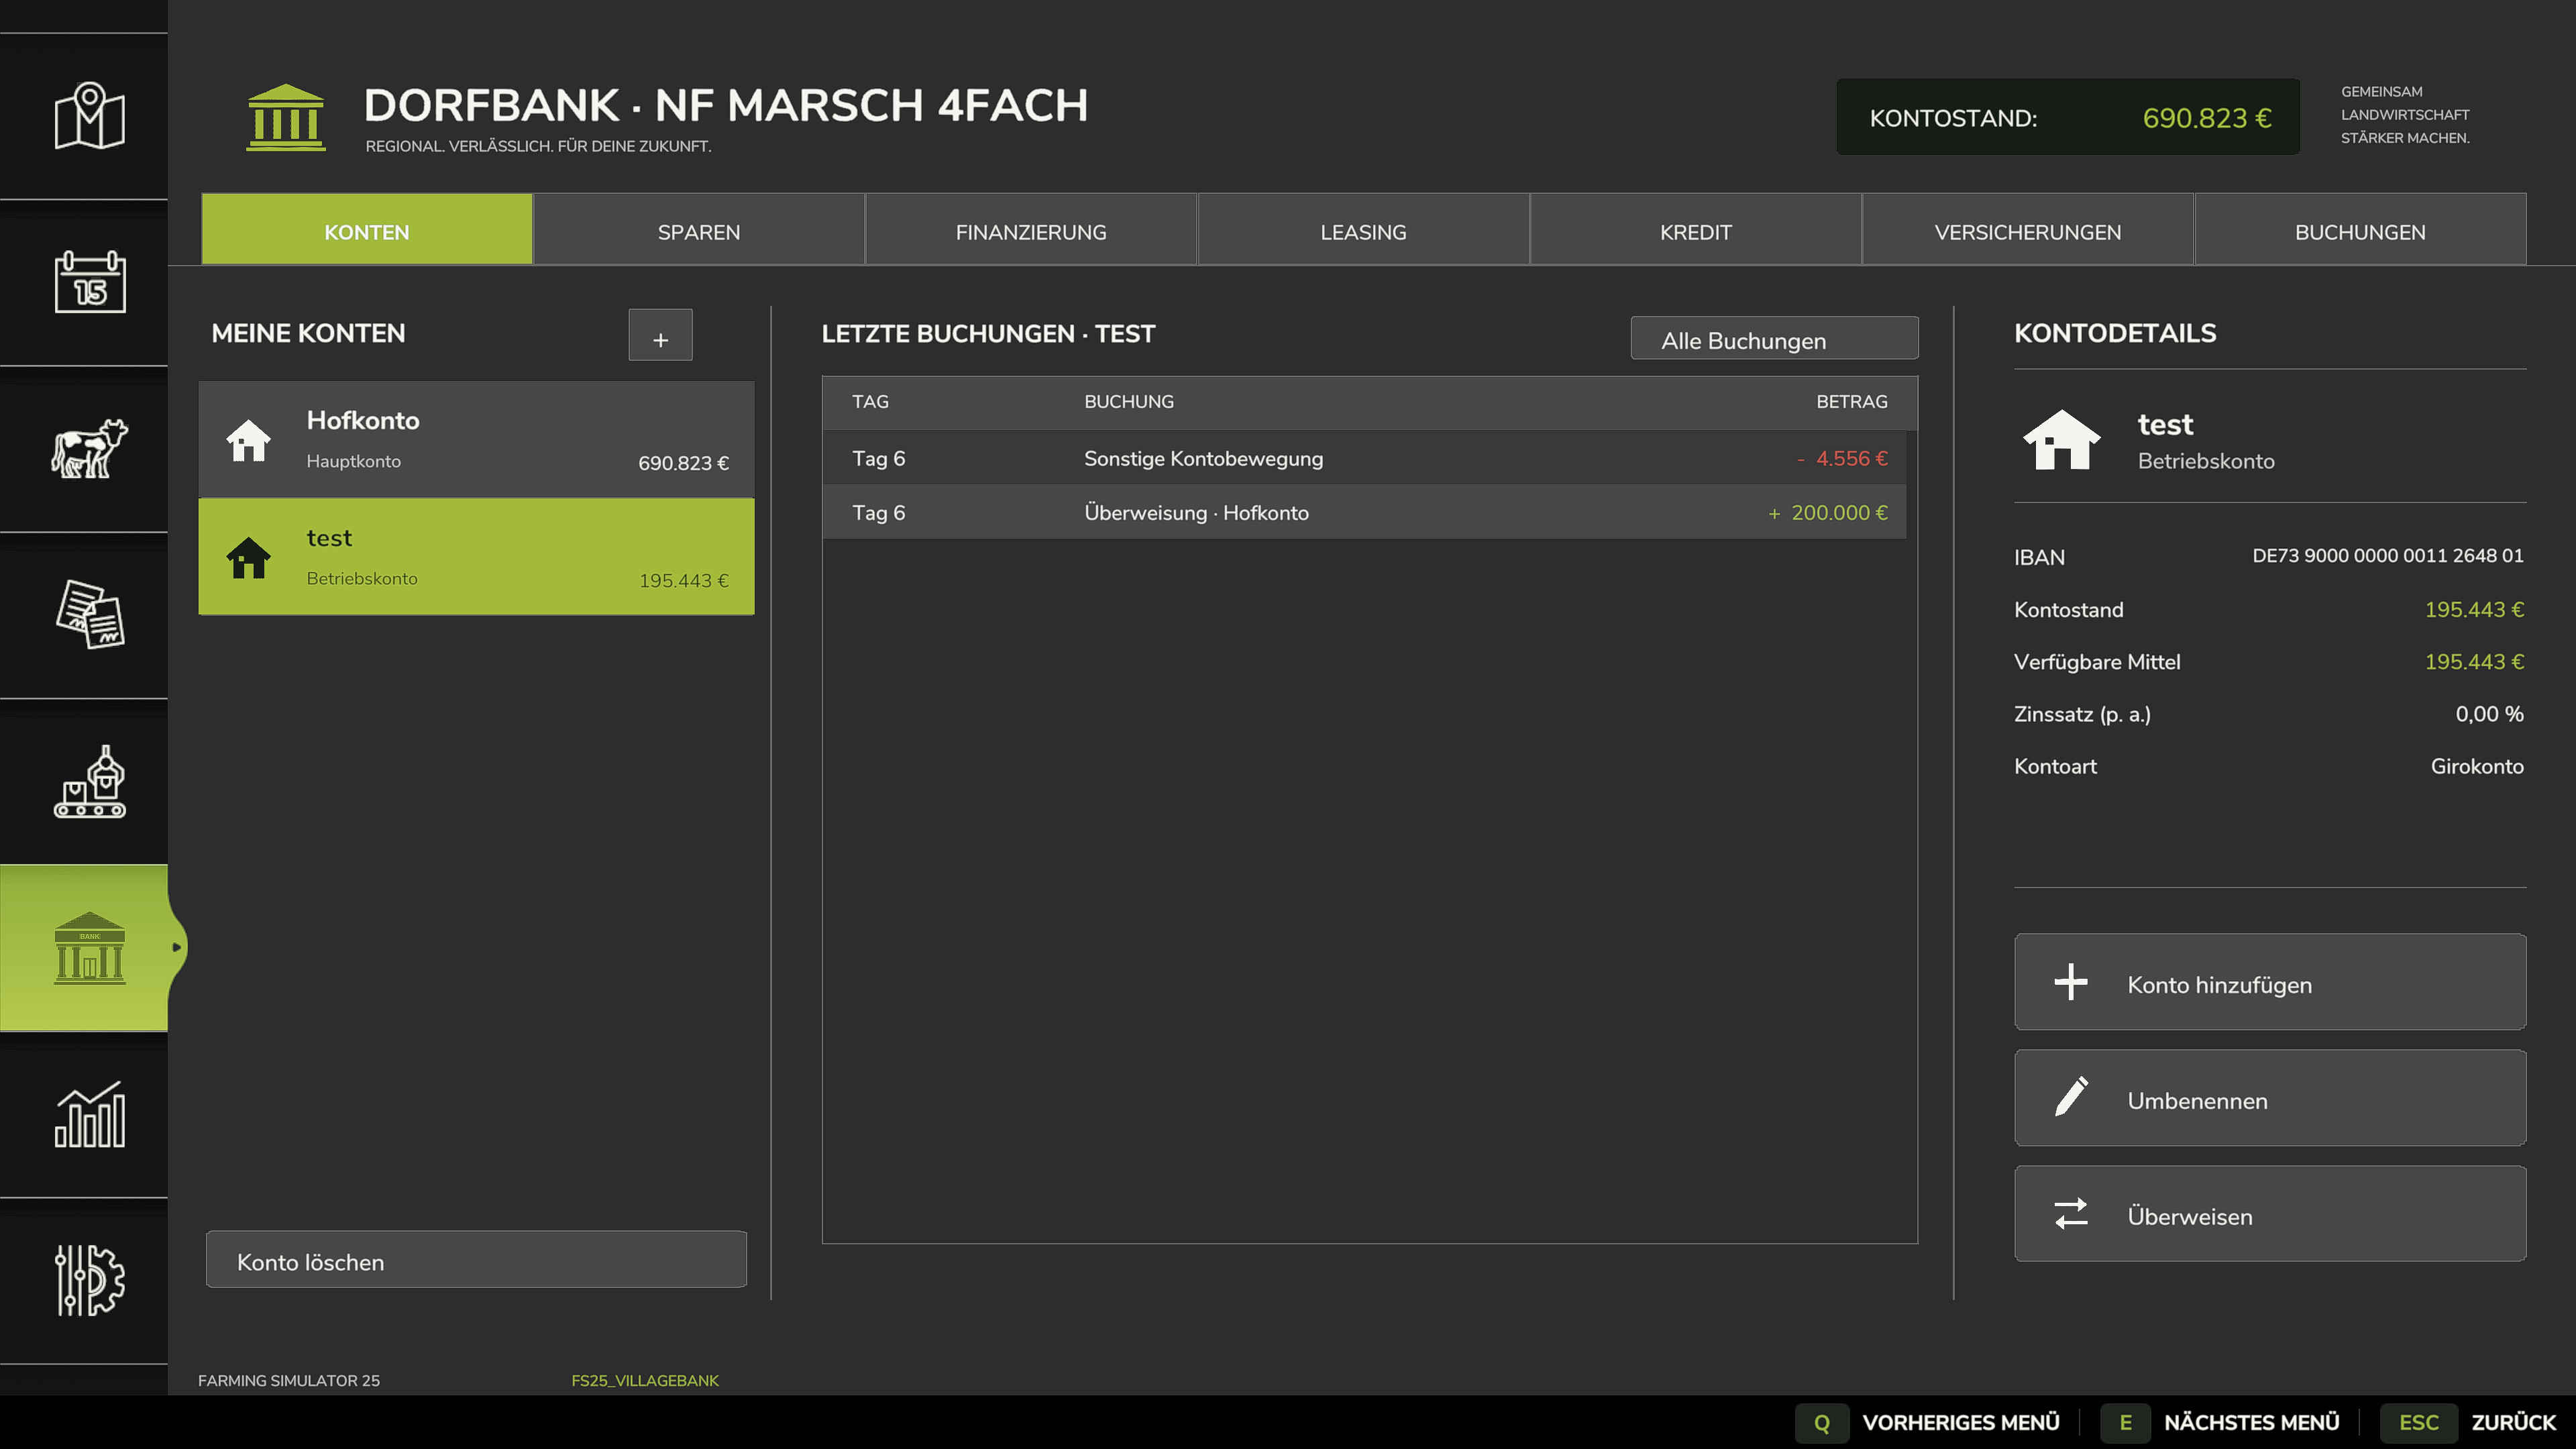The width and height of the screenshot is (2576, 1449).
Task: Open the calendar sidebar icon
Action: pyautogui.click(x=89, y=282)
